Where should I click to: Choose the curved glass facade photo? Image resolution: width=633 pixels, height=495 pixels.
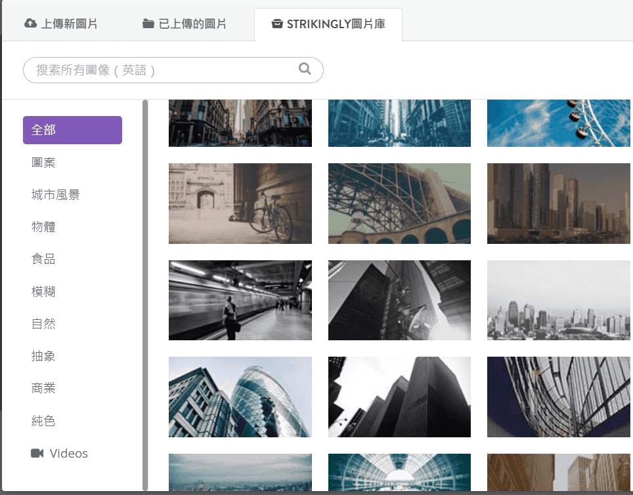tap(558, 397)
